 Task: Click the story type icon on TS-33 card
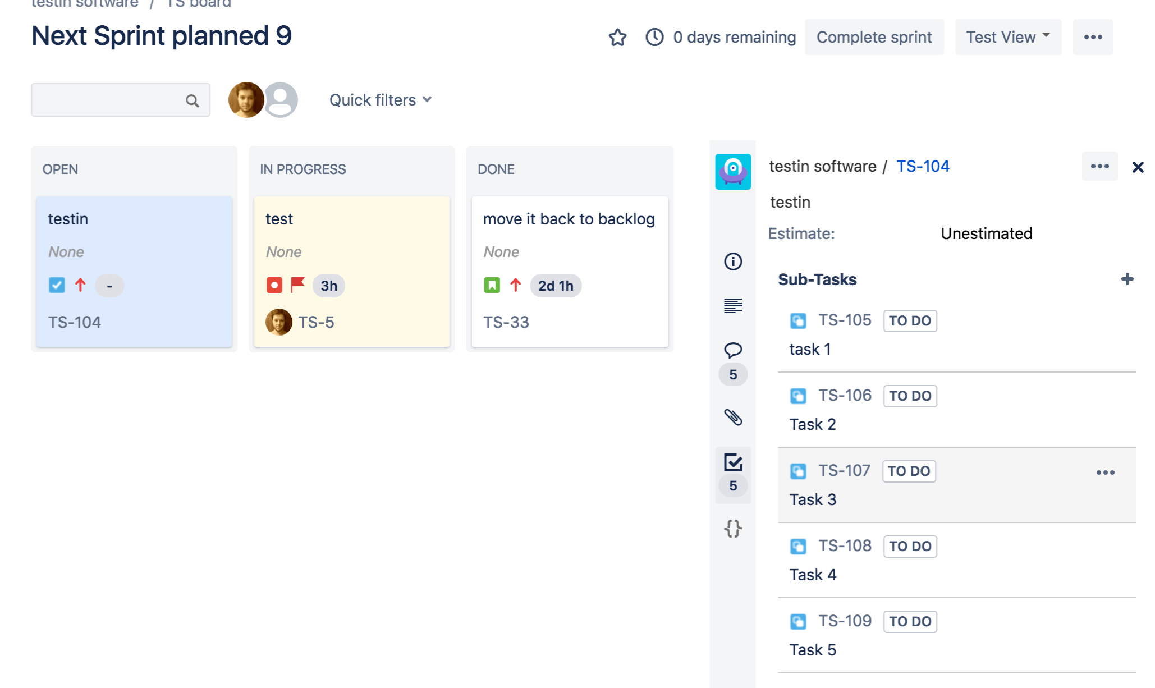(x=491, y=285)
